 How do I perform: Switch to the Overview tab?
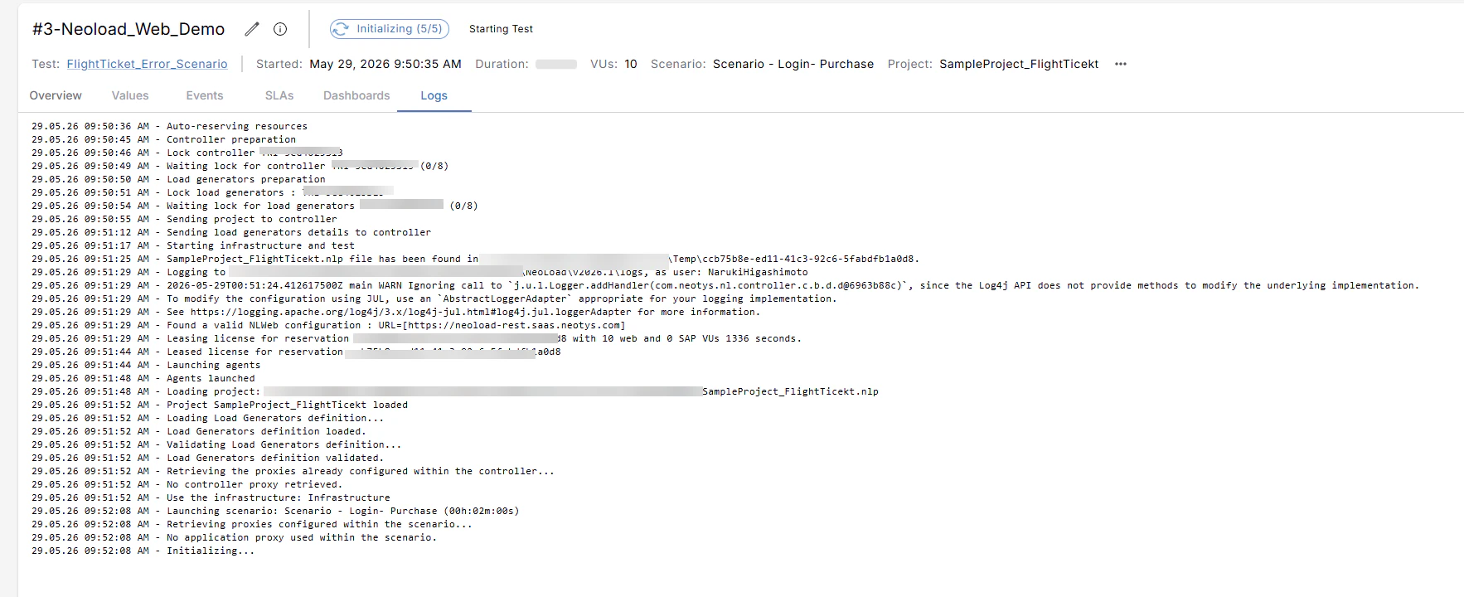(x=56, y=95)
